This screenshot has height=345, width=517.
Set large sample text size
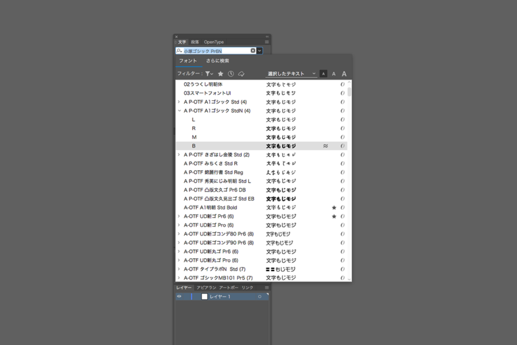click(344, 74)
